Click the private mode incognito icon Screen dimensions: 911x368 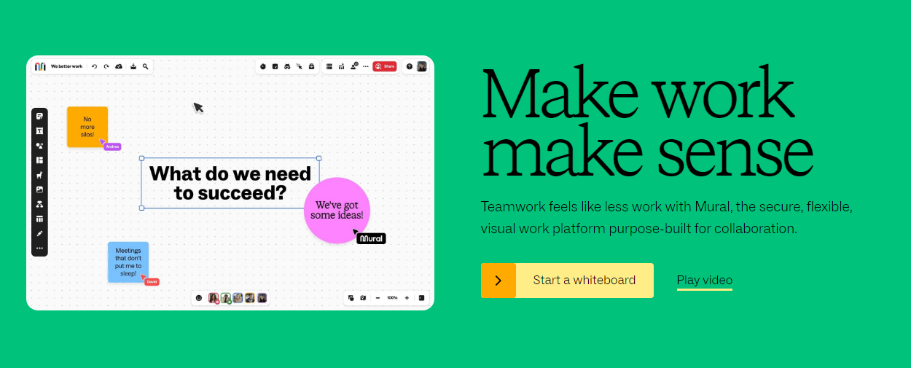(287, 66)
